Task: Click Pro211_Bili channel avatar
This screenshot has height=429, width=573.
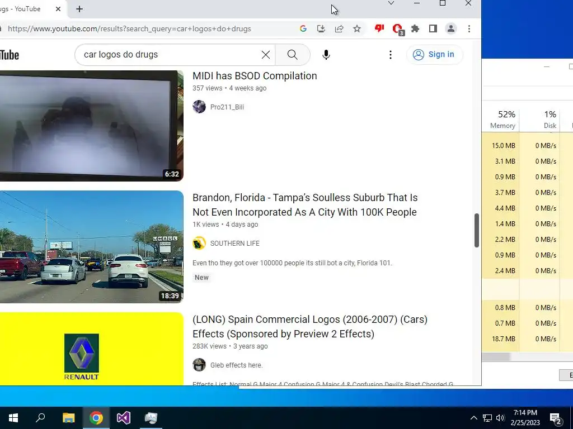Action: (199, 107)
